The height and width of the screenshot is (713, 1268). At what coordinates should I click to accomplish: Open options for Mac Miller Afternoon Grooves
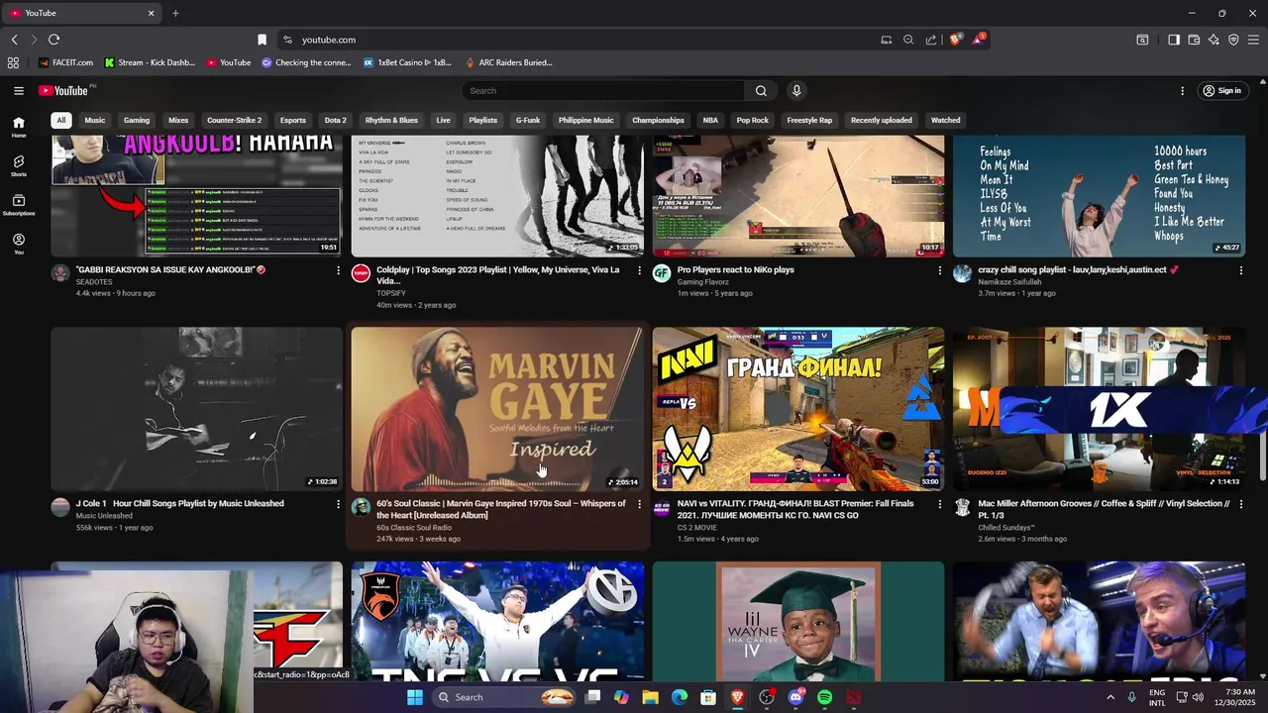[1240, 504]
